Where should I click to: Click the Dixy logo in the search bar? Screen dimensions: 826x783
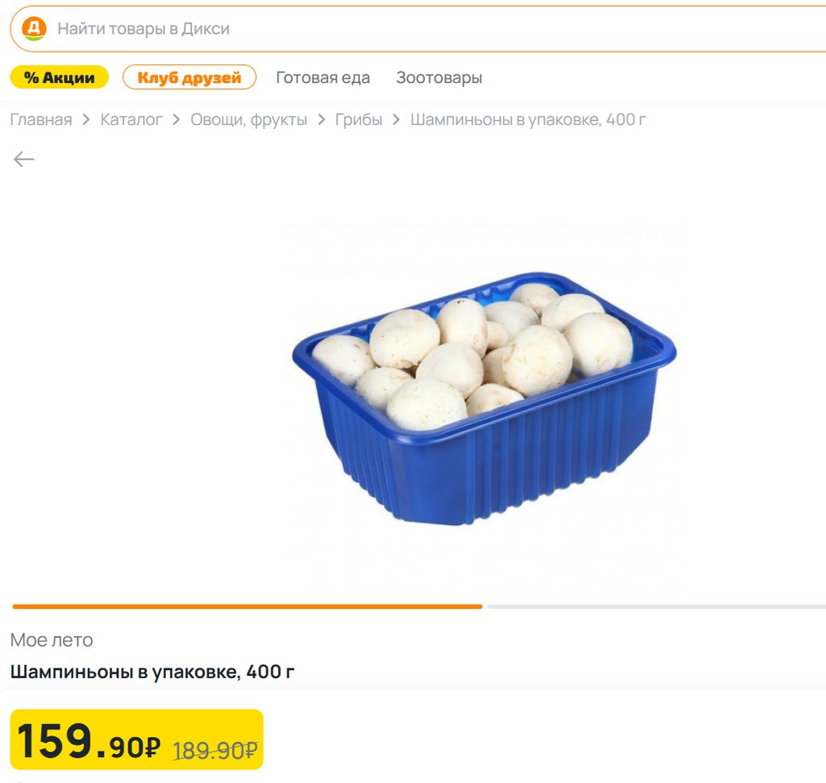pyautogui.click(x=34, y=29)
